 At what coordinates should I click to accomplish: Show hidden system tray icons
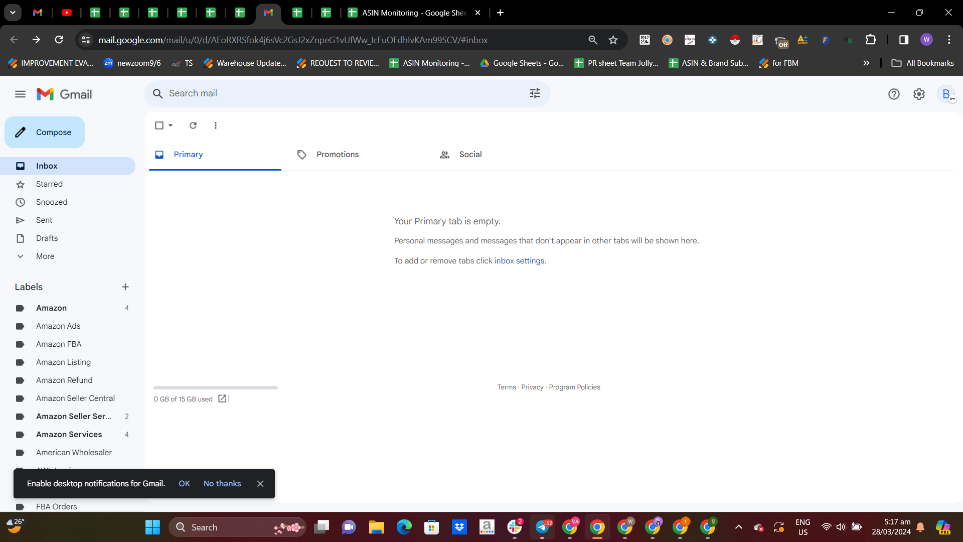738,527
